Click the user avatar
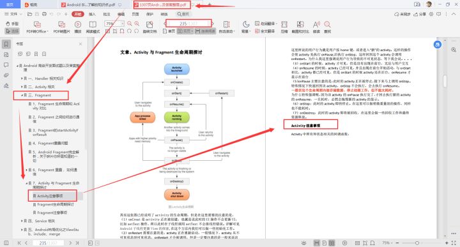Viewport: 460px width, 247px height. pos(429,4)
